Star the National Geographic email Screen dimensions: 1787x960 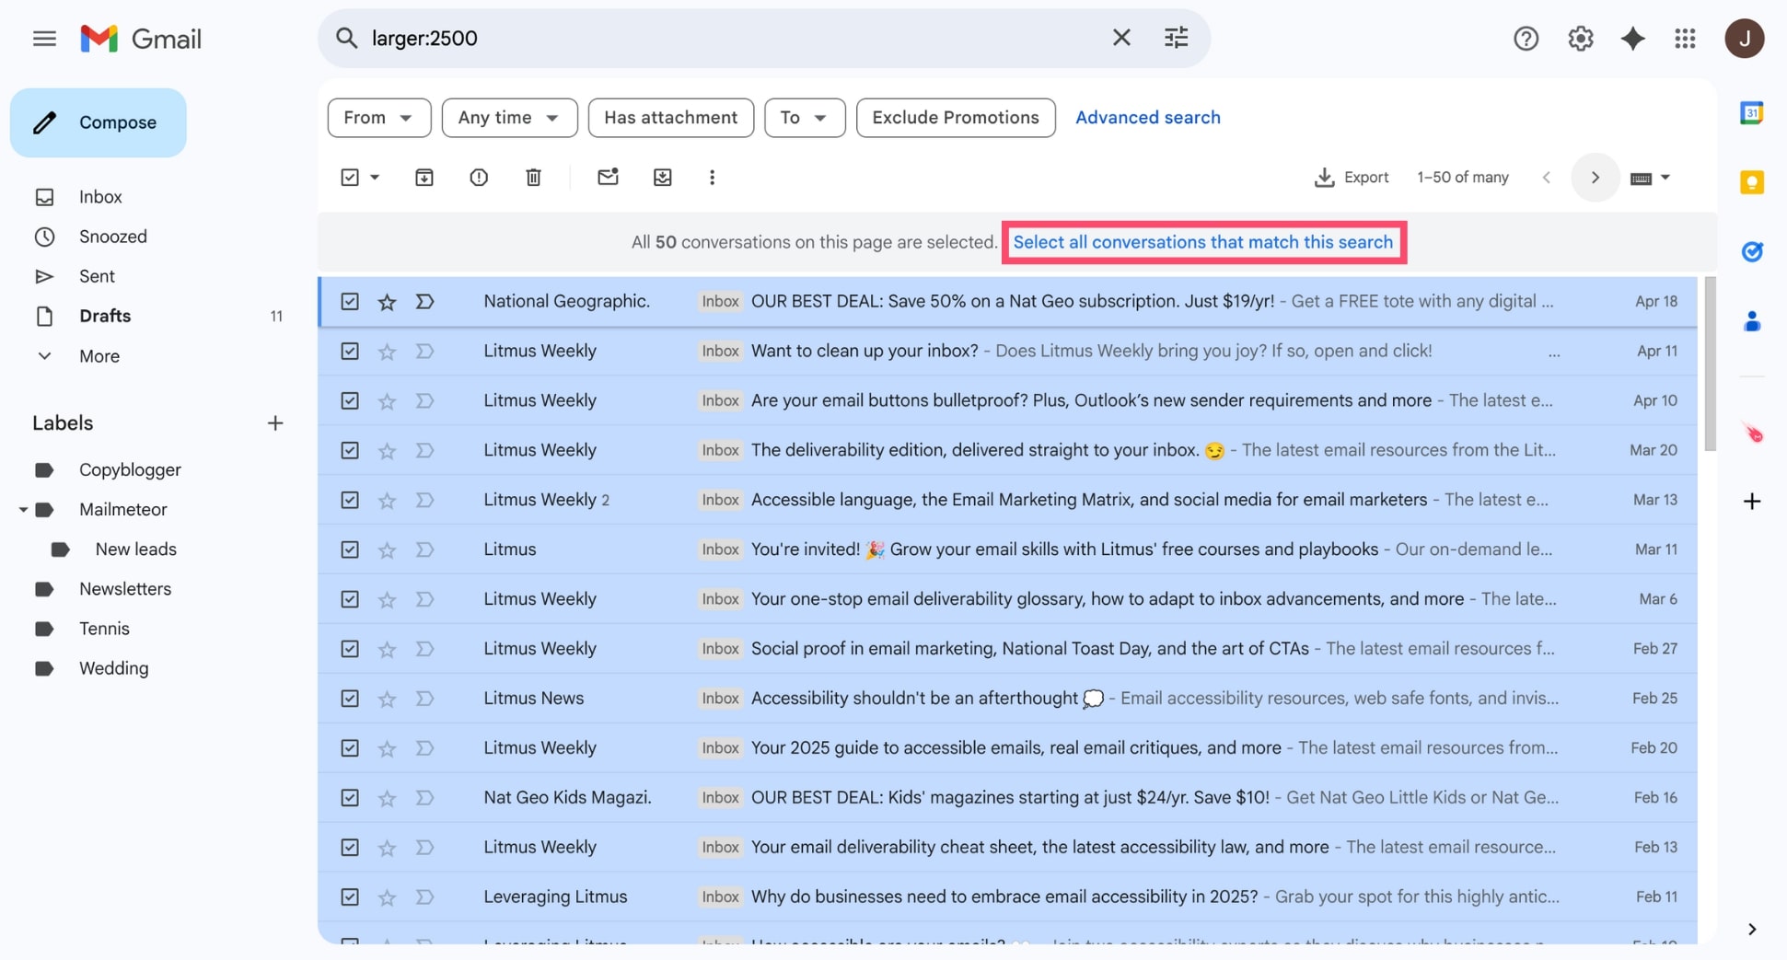point(387,302)
